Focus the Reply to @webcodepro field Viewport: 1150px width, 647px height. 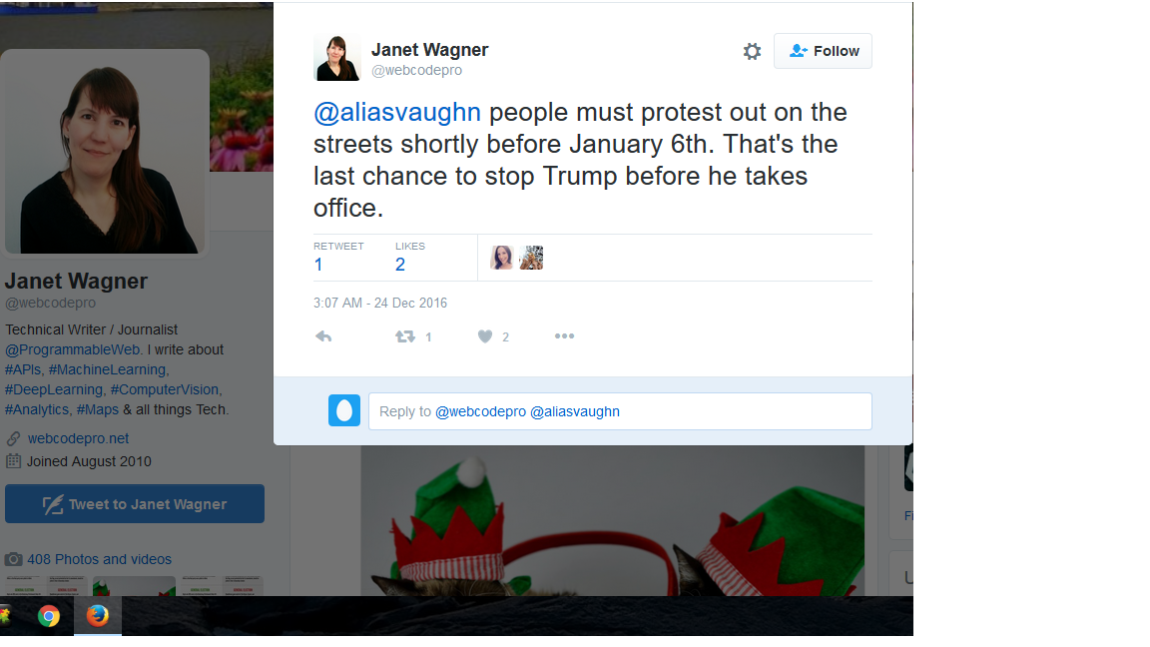(620, 411)
